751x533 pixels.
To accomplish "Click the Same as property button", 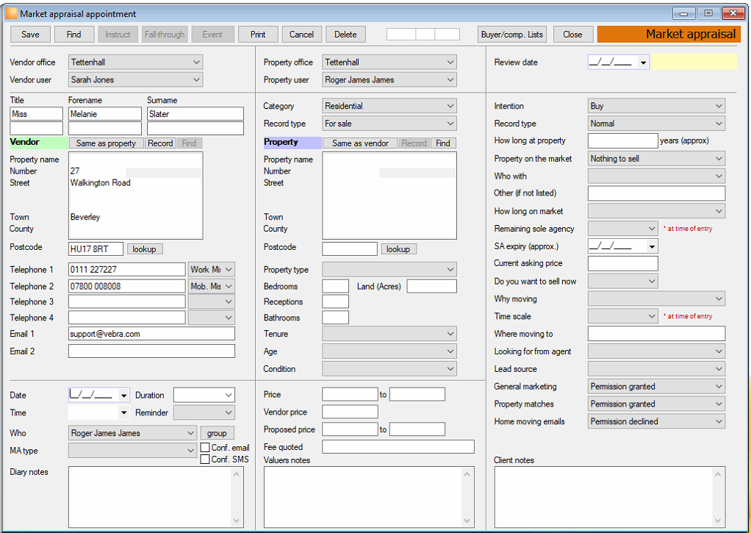I will [x=106, y=143].
